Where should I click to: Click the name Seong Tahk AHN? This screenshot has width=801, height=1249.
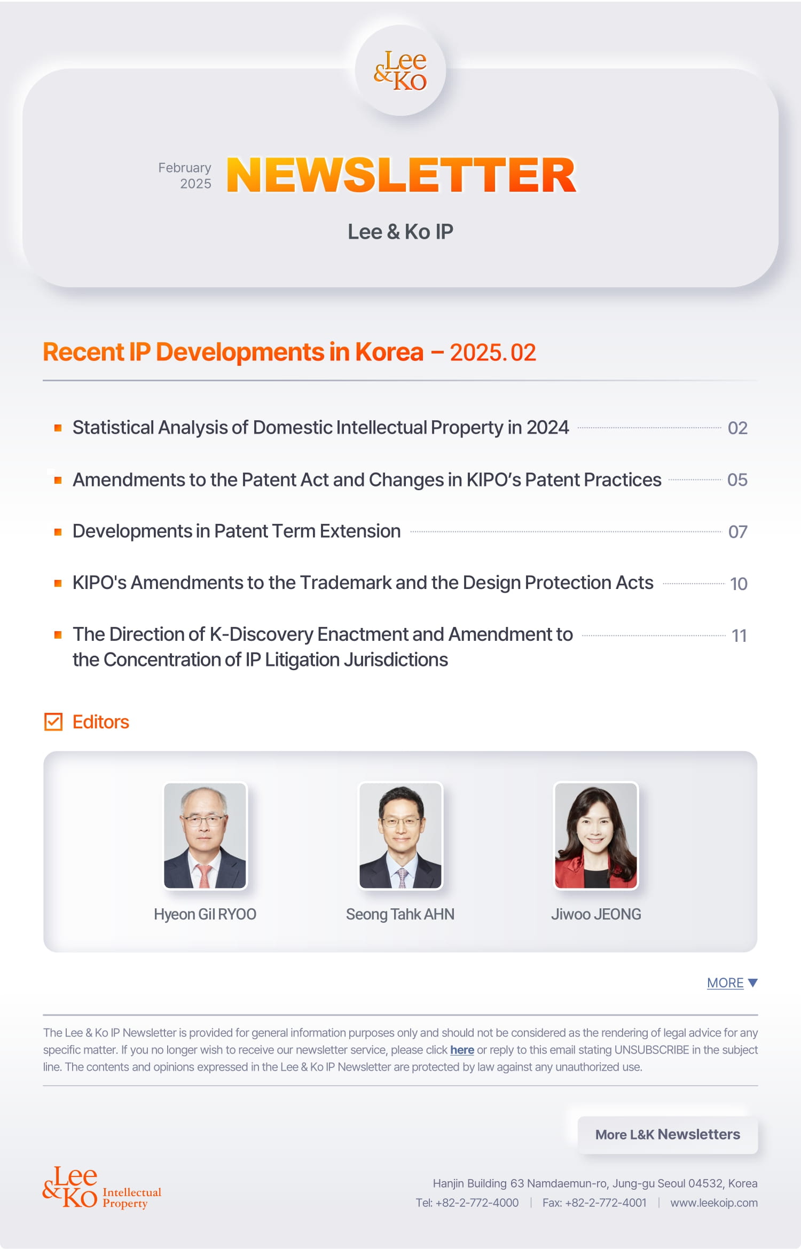tap(400, 914)
